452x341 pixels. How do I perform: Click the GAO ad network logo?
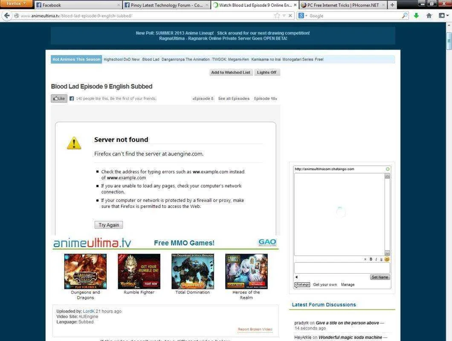pyautogui.click(x=267, y=242)
